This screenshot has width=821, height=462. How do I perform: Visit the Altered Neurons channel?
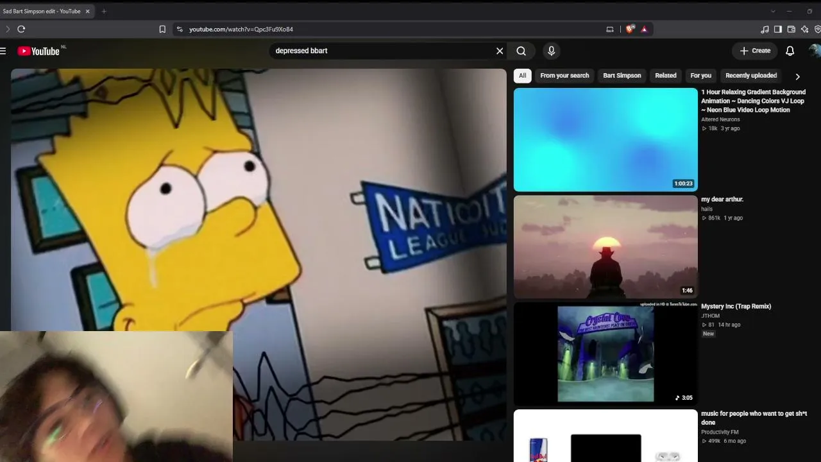(720, 119)
